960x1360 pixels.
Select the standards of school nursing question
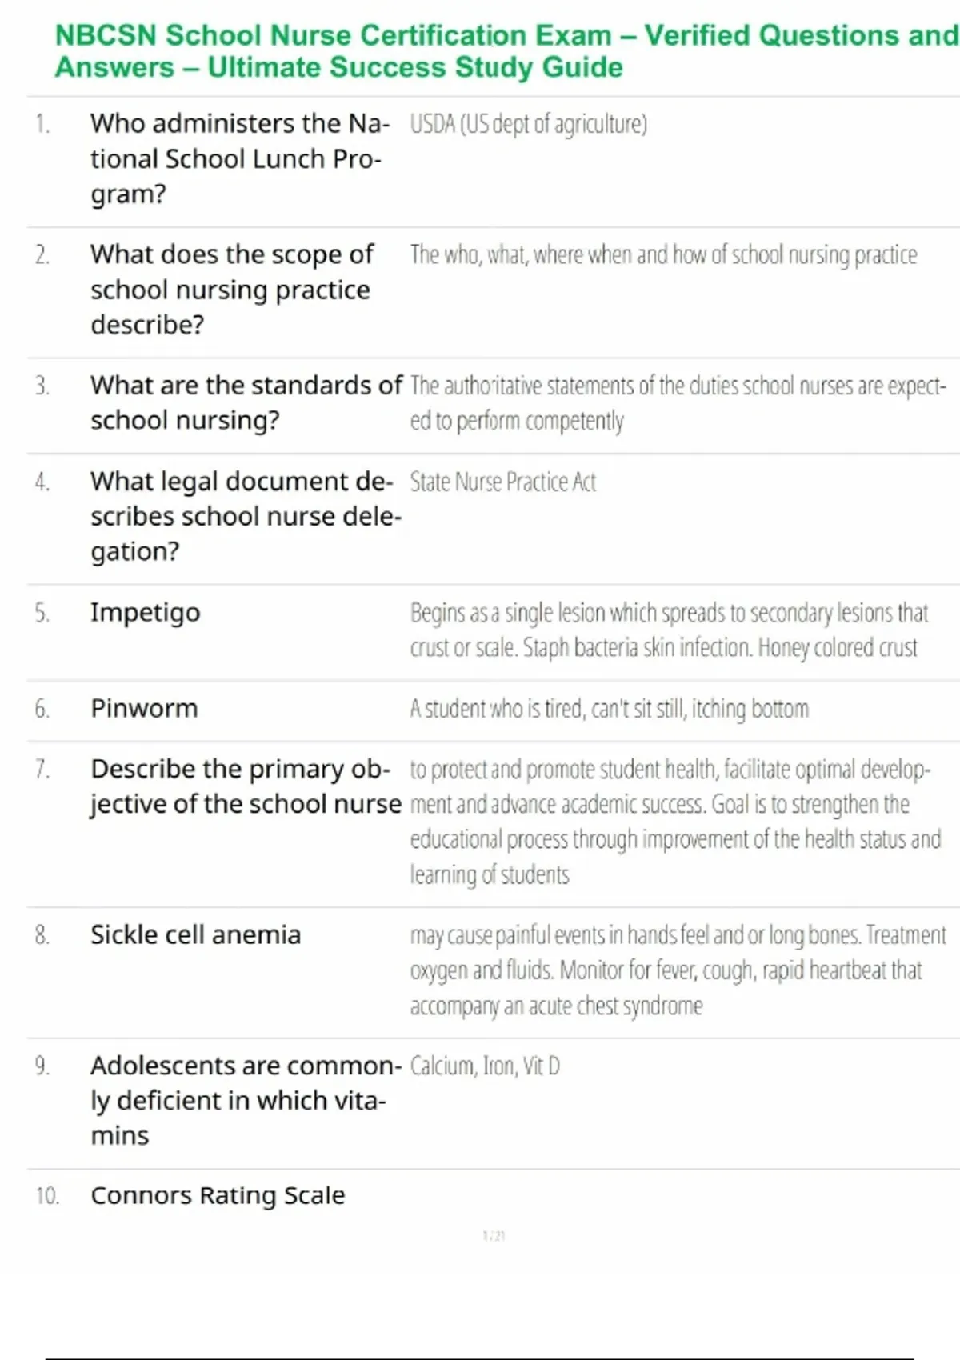coord(246,402)
